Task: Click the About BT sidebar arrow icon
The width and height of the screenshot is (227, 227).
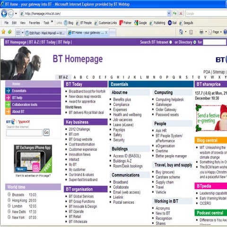Action: 8,112
